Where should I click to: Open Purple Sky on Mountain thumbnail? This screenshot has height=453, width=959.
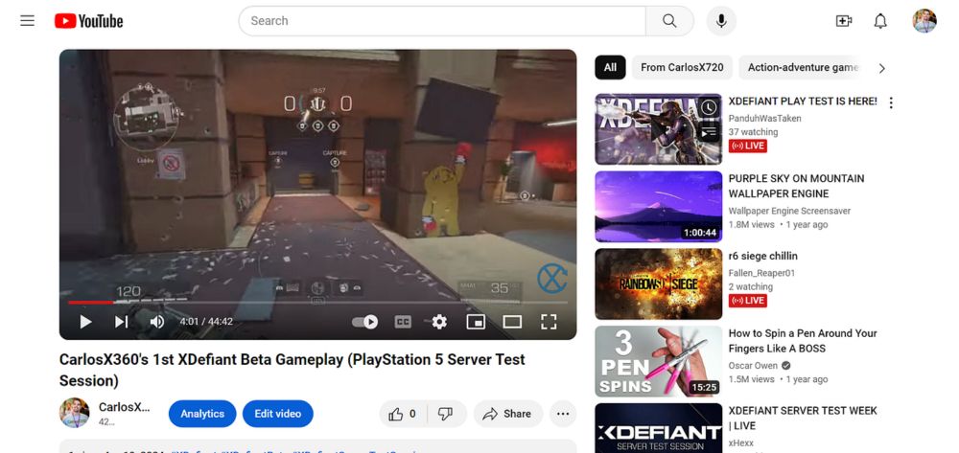click(x=658, y=206)
